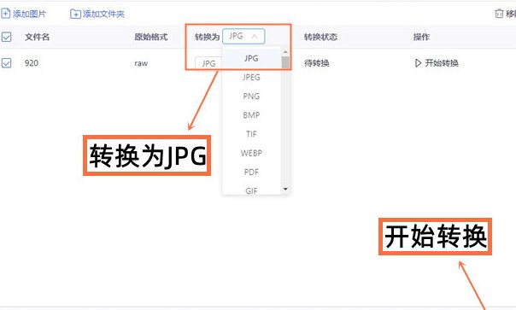The width and height of the screenshot is (516, 310).
Task: Select PDF from the format list
Action: [x=251, y=173]
